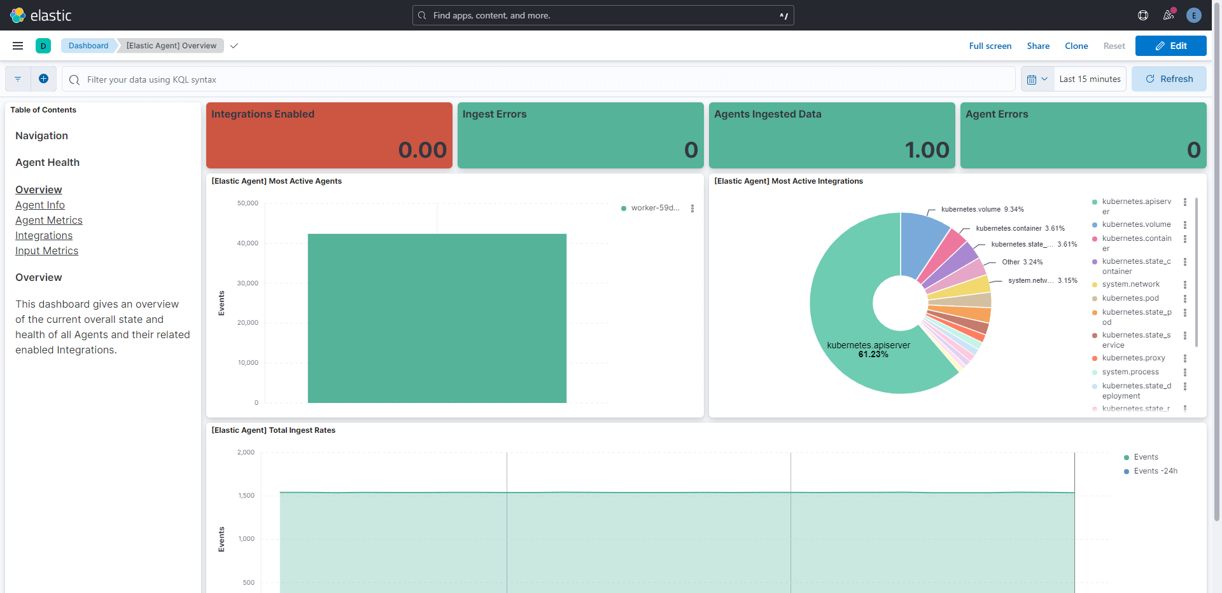This screenshot has width=1222, height=593.
Task: Focus the KQL filter query field
Action: pos(538,79)
